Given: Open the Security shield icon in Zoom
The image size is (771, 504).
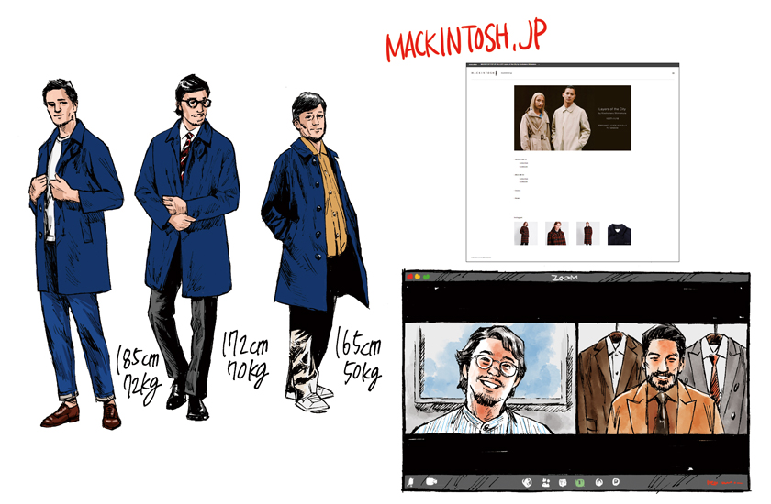Looking at the screenshot, I should click(x=528, y=481).
